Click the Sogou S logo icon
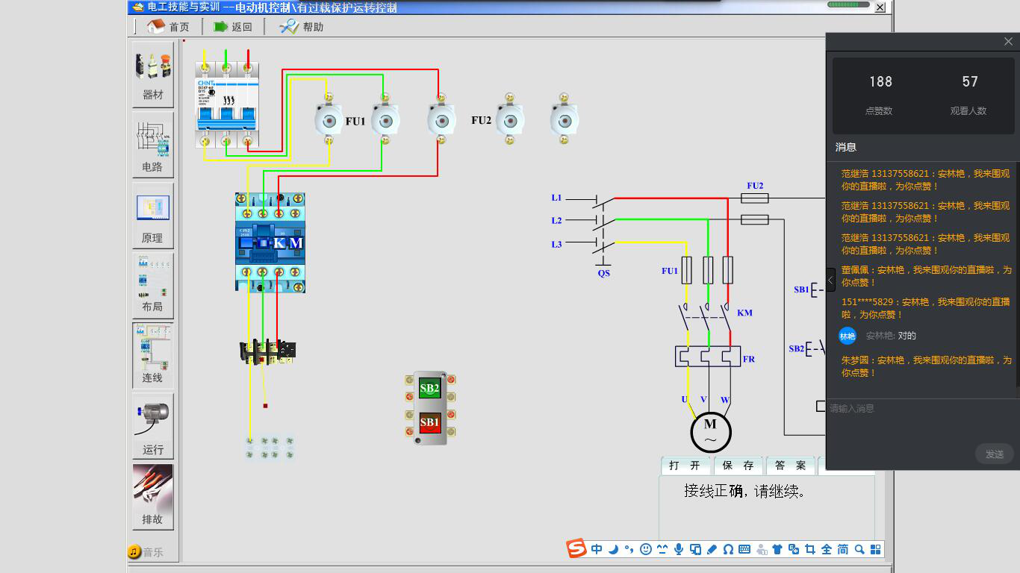 click(576, 549)
